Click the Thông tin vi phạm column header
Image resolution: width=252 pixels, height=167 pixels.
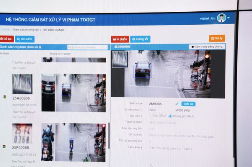[60, 54]
